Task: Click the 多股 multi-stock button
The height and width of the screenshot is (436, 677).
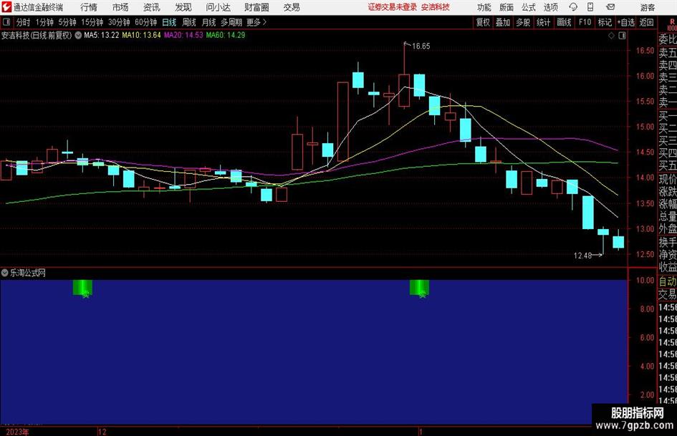Action: coord(523,22)
